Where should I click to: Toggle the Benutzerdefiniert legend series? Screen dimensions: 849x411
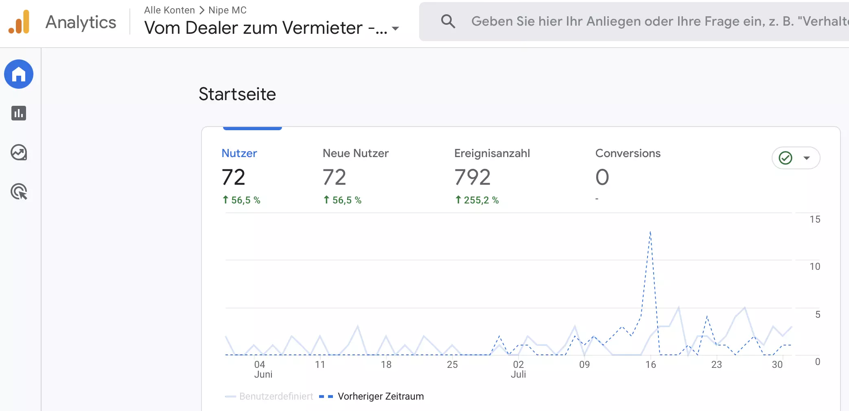tap(269, 396)
